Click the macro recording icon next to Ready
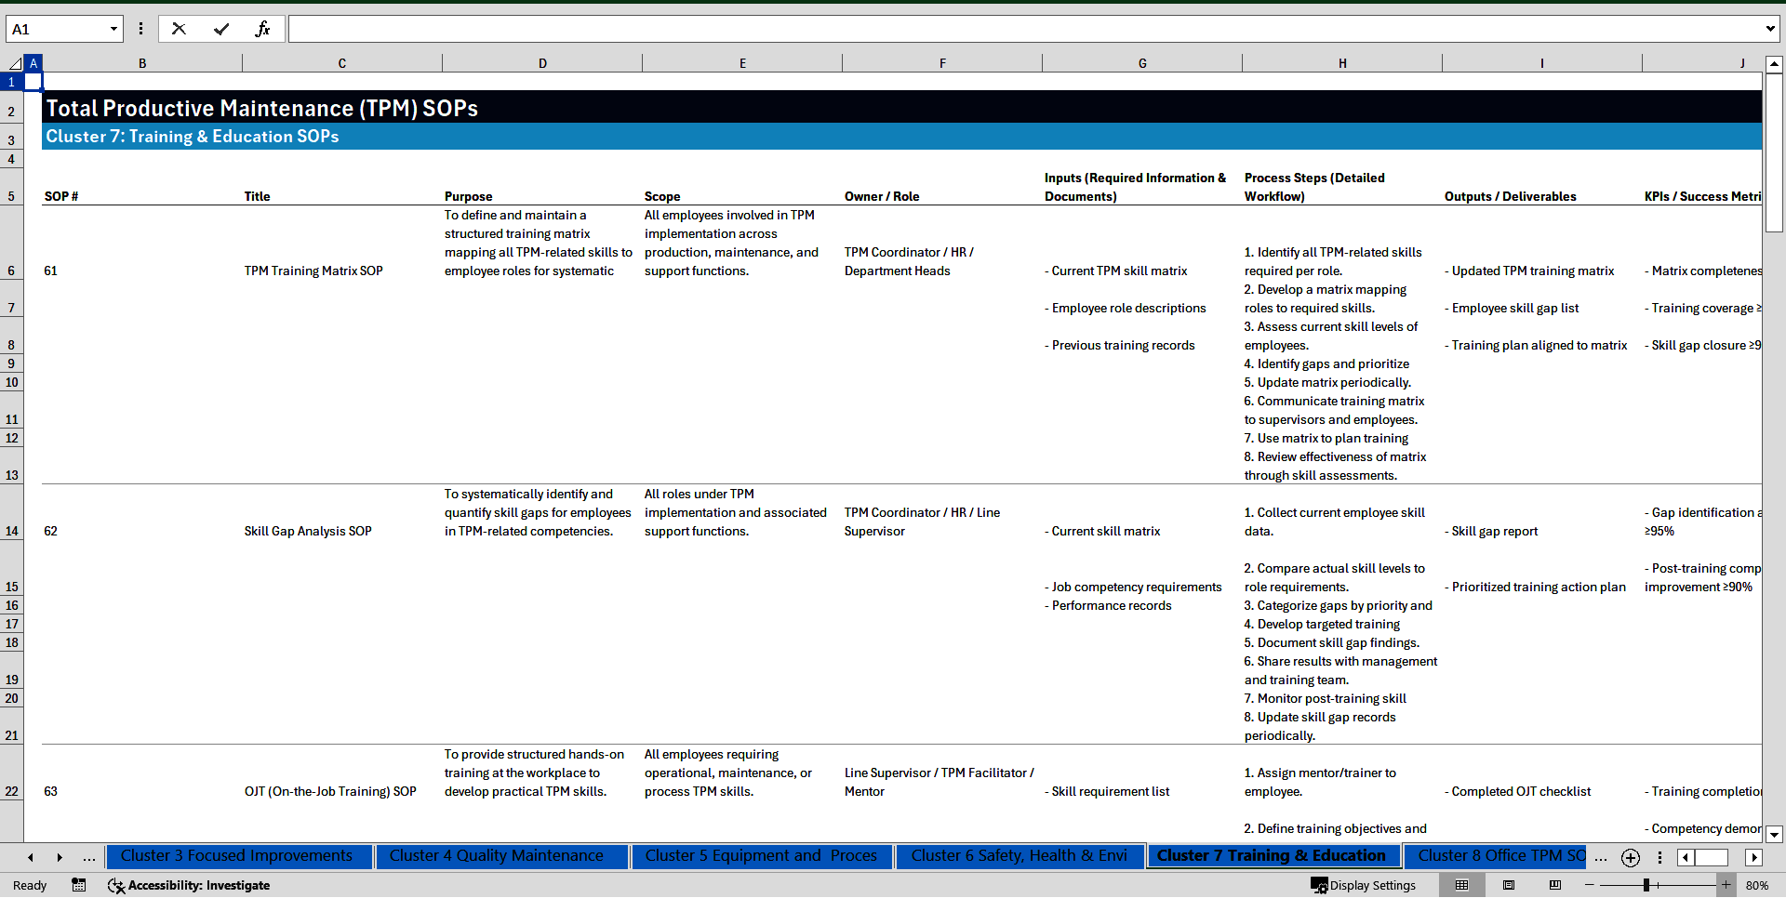1786x898 pixels. [78, 885]
